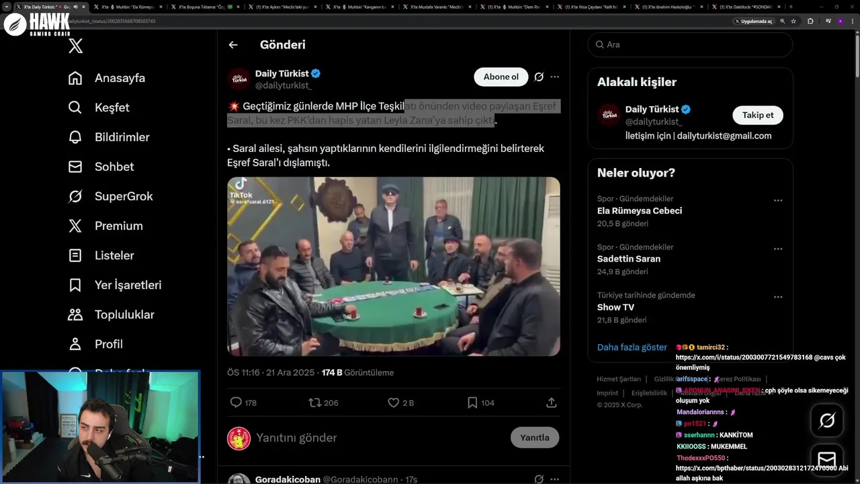
Task: Open the three-dot menu on Daily Türkist's post
Action: (x=554, y=77)
